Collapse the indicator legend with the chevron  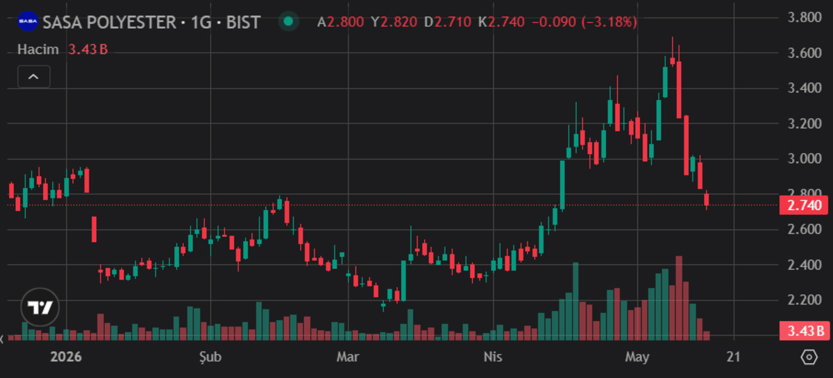tap(34, 76)
